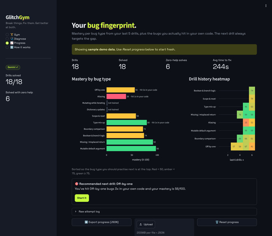Click the green Type mix-up mastery bar
The width and height of the screenshot is (272, 236).
pyautogui.click(x=127, y=123)
